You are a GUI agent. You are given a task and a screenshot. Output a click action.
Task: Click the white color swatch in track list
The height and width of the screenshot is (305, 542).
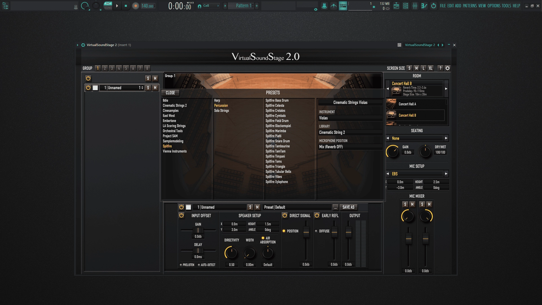point(95,88)
